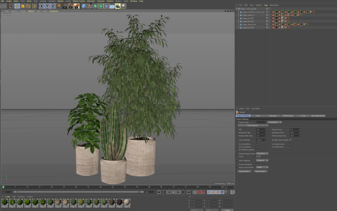Click the project Color swatch
The height and width of the screenshot is (211, 337).
[258, 157]
